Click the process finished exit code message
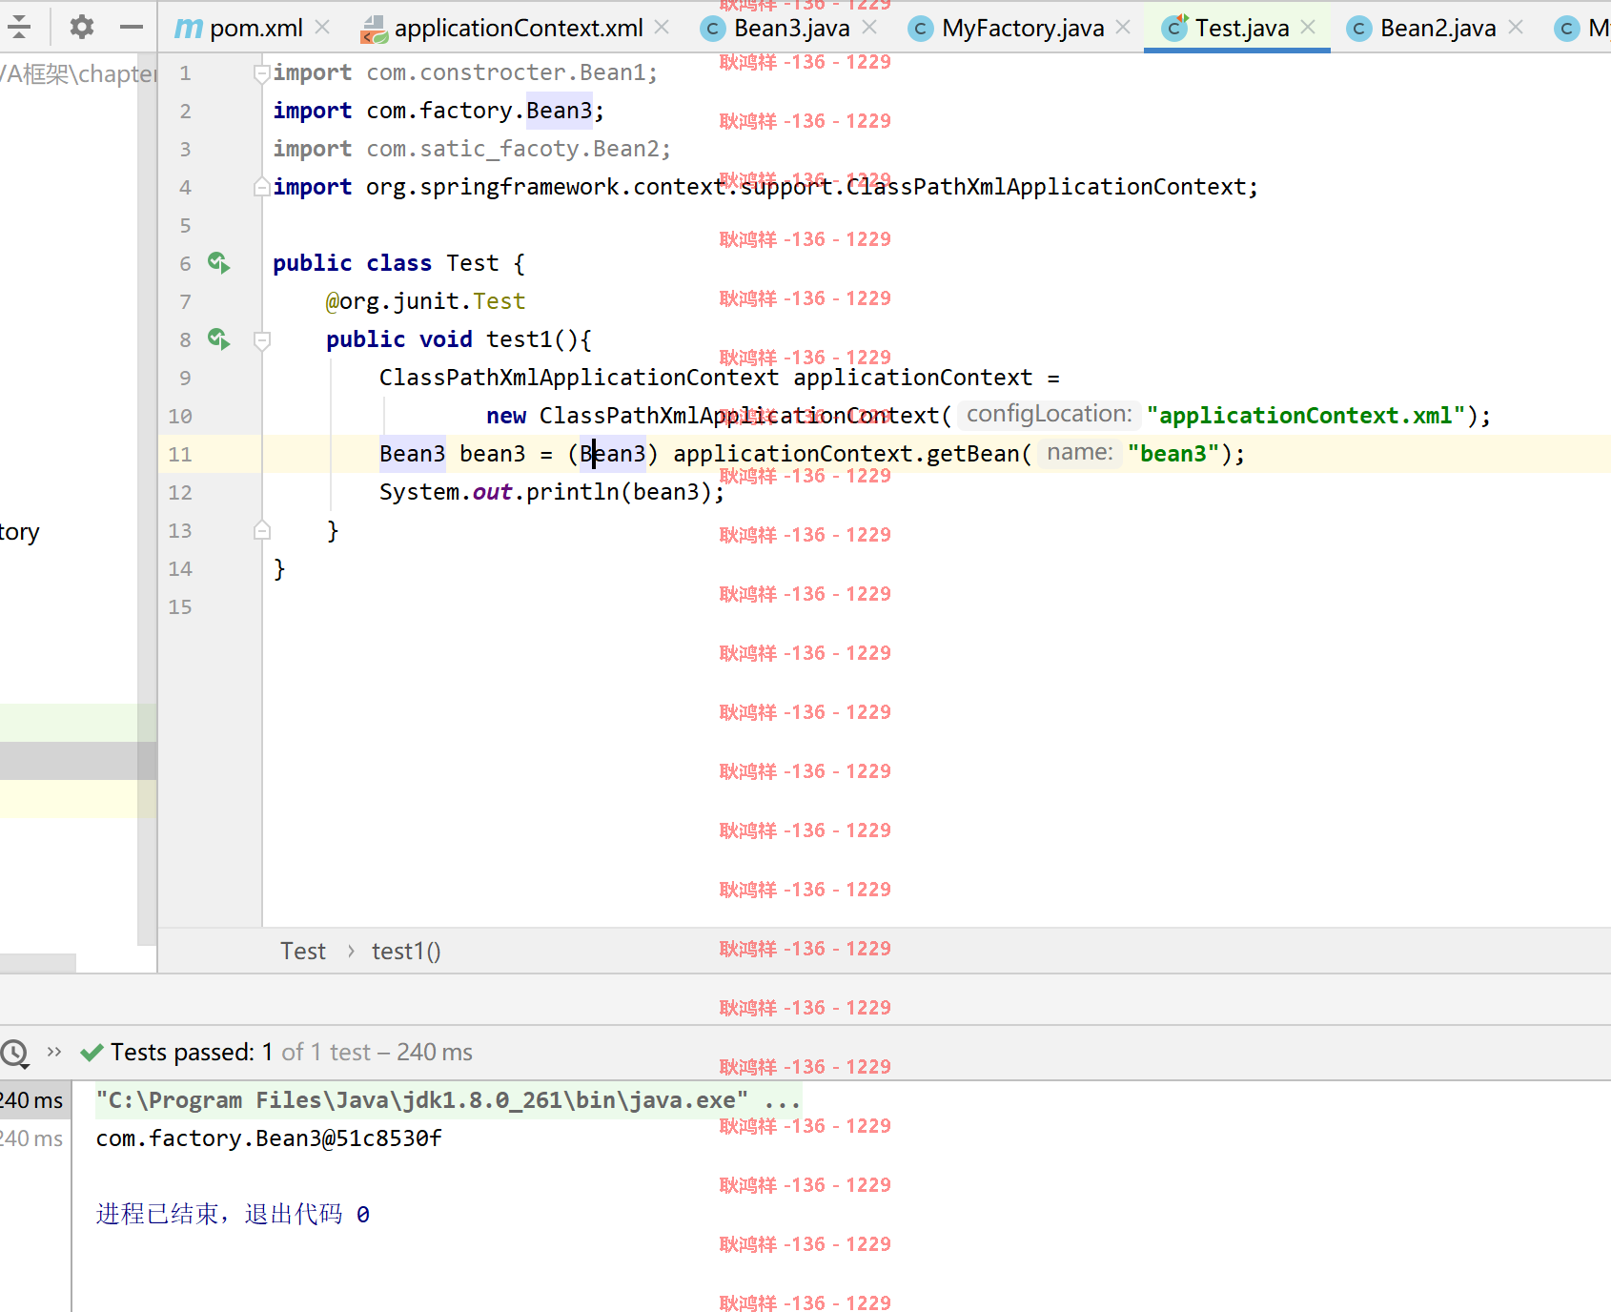This screenshot has width=1611, height=1312. [233, 1214]
